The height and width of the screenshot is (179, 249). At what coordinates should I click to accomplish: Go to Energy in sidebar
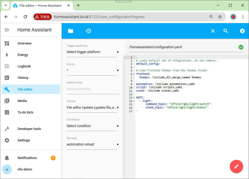tap(23, 55)
